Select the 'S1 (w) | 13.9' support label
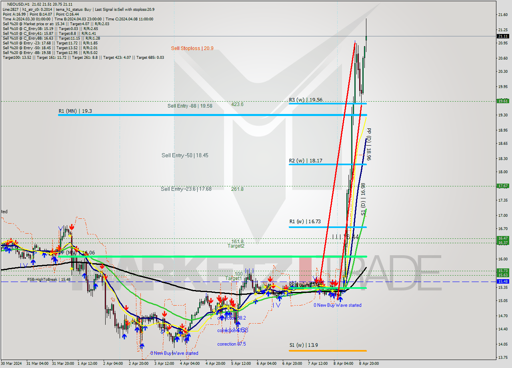Viewport: 512px width, 368px height. tap(304, 345)
